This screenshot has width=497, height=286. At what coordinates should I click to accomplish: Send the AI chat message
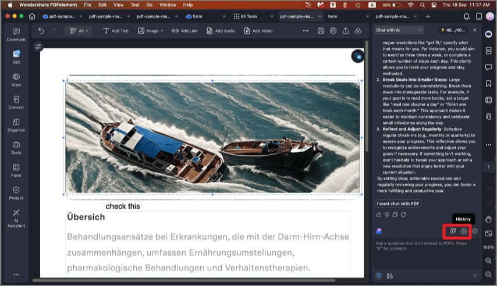pyautogui.click(x=474, y=276)
